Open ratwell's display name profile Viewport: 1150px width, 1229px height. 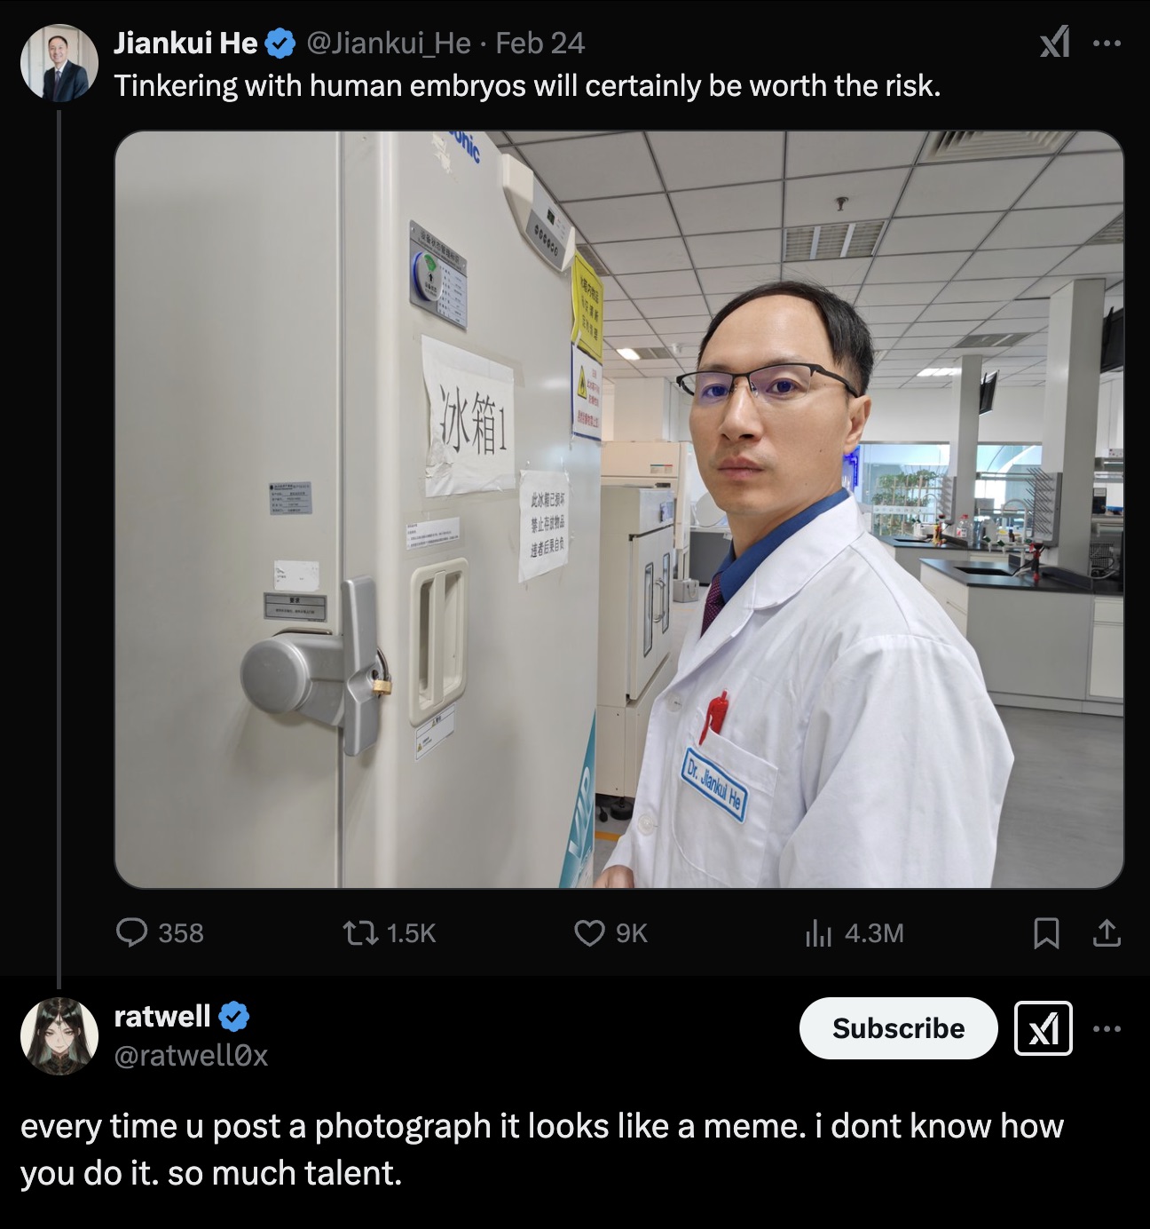(162, 1016)
